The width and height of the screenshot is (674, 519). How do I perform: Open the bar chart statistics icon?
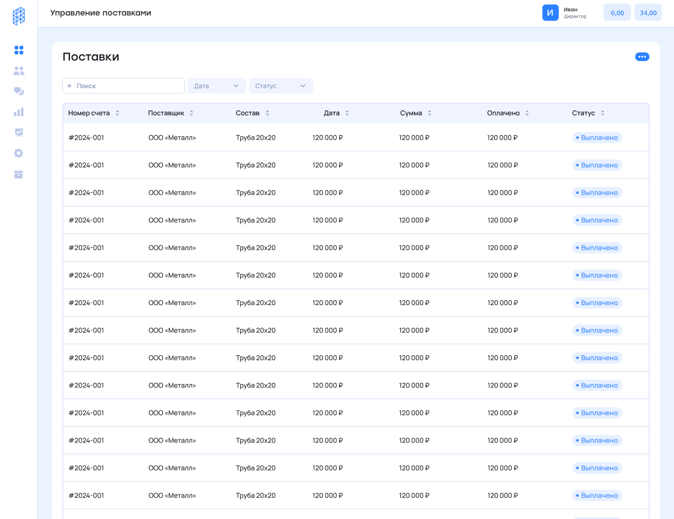[19, 112]
